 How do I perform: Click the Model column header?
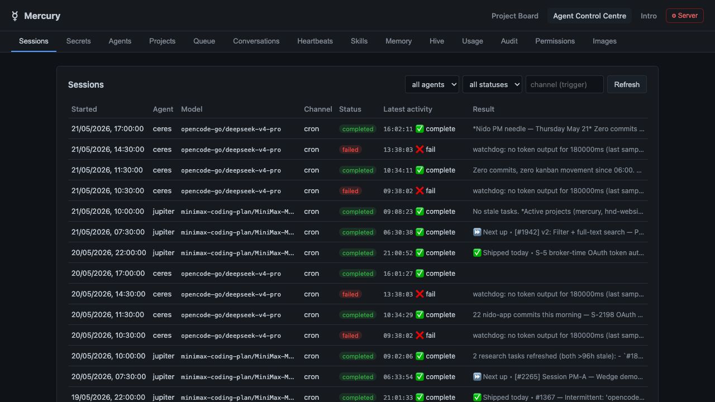click(x=192, y=109)
